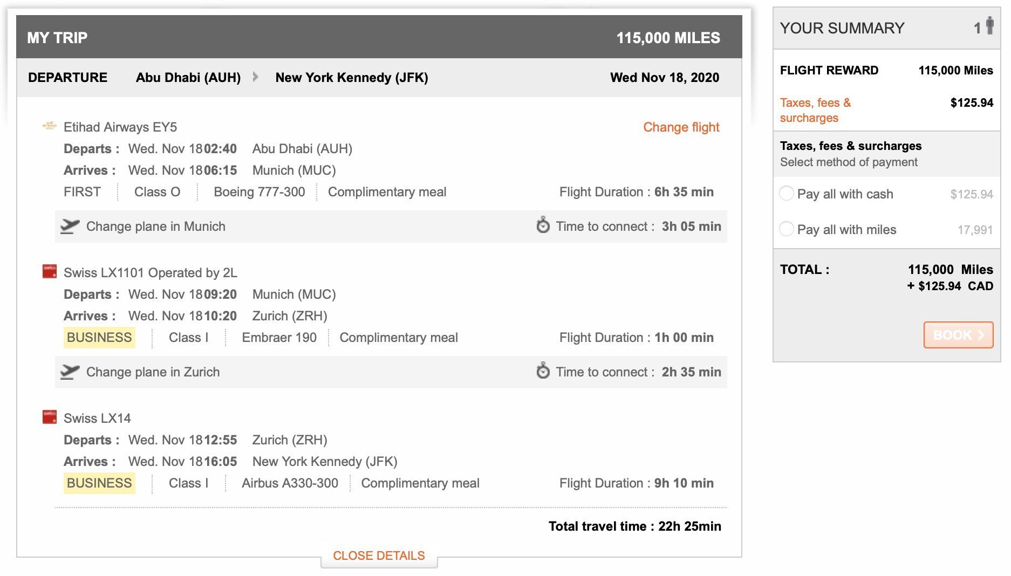Click the stopwatch icon beside 2h 35 min
The height and width of the screenshot is (576, 1011).
pos(543,371)
